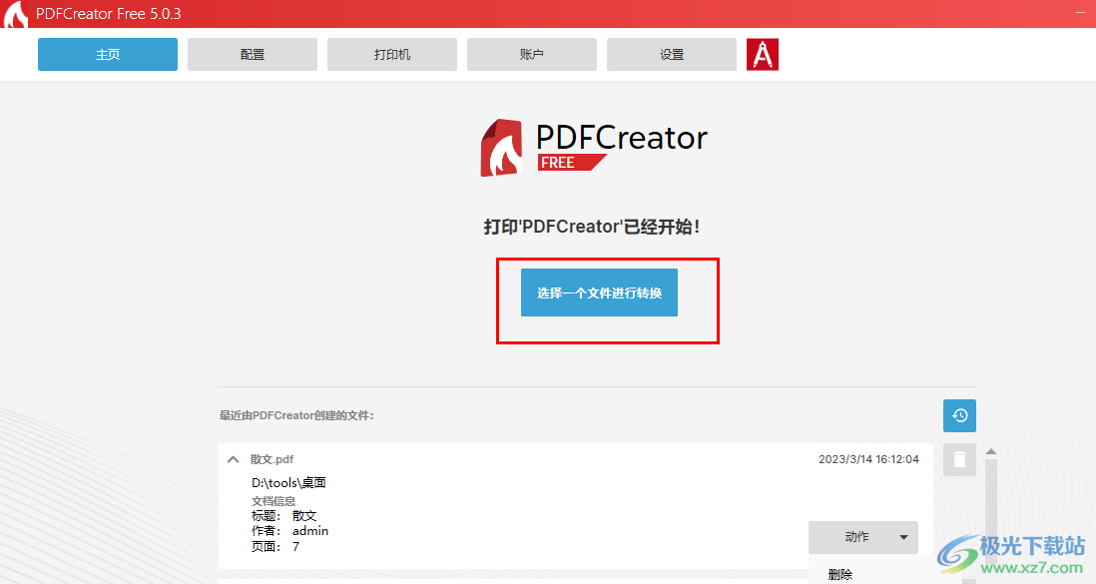Click the 散文.pdf file name
The height and width of the screenshot is (584, 1096).
pos(272,459)
